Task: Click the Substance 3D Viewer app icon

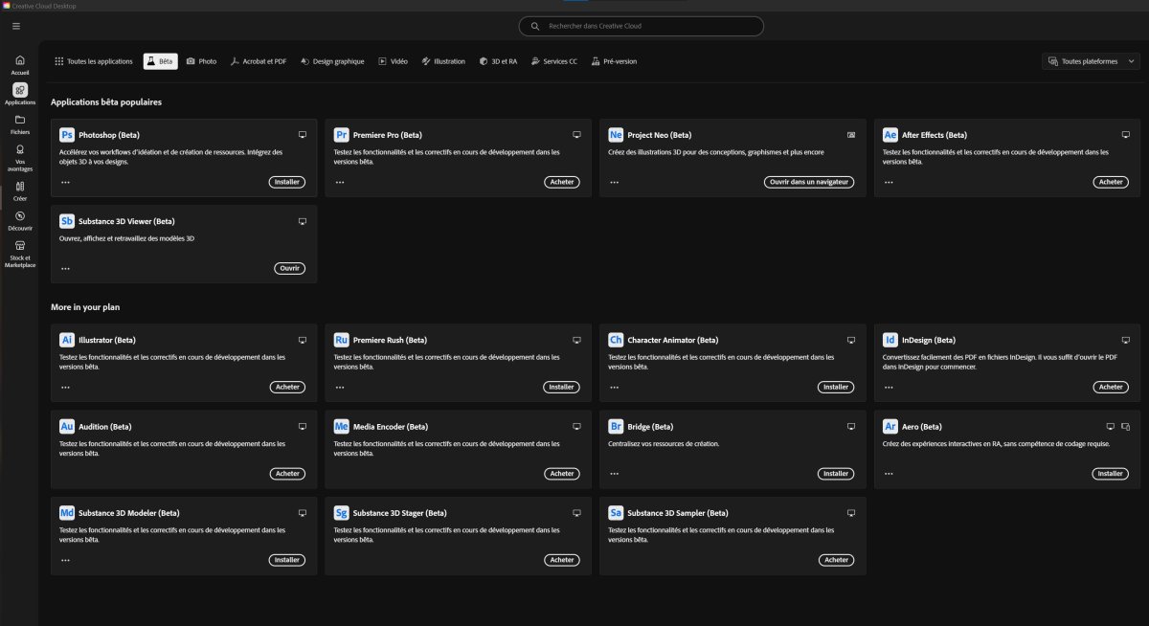Action: point(67,221)
